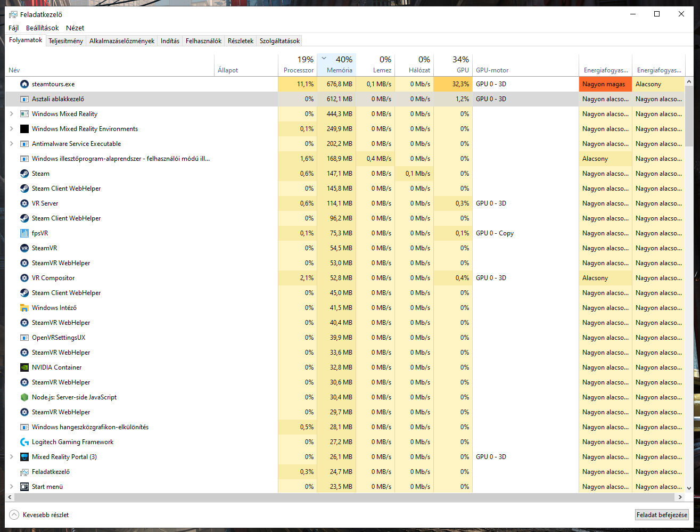700x532 pixels.
Task: Switch to the Részletek tab
Action: pyautogui.click(x=241, y=41)
